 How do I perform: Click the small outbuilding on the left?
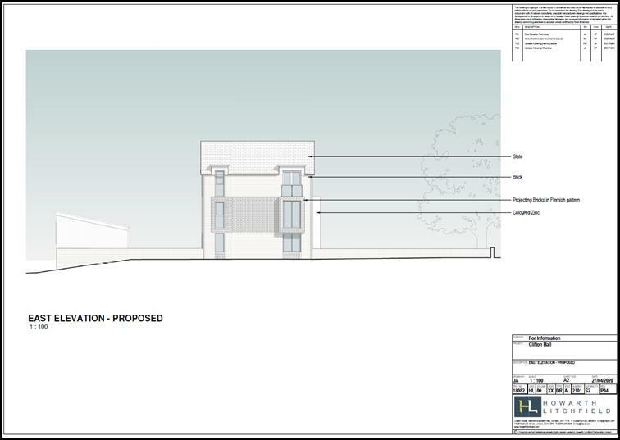click(x=92, y=231)
